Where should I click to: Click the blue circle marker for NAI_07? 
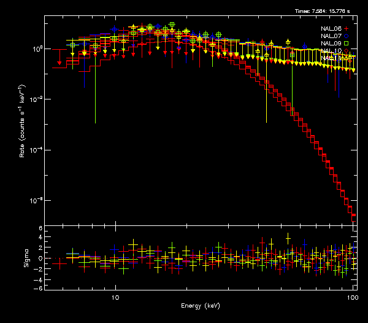click(347, 36)
